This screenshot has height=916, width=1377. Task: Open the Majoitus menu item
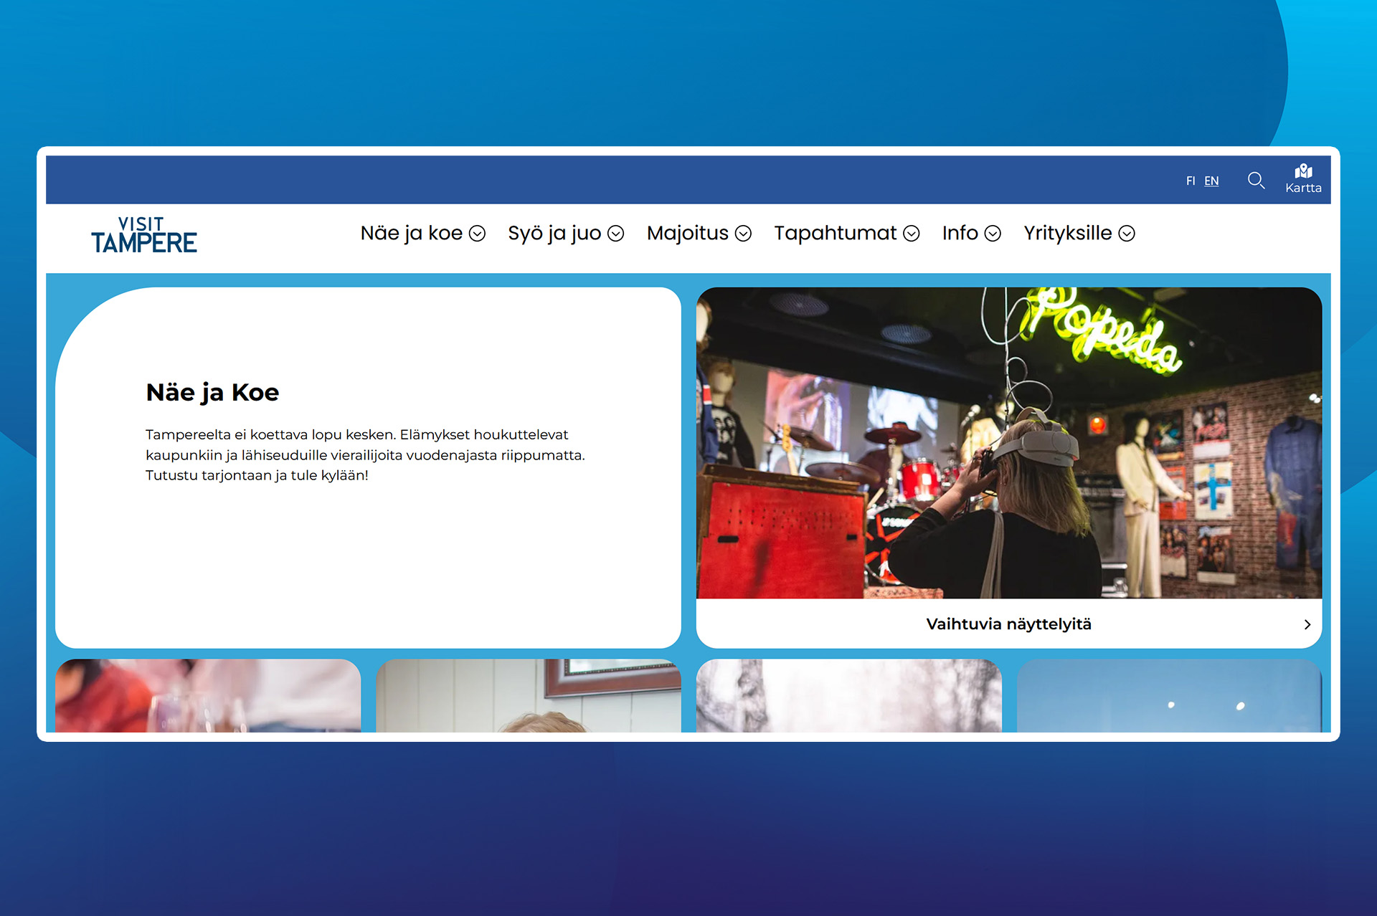pyautogui.click(x=687, y=233)
